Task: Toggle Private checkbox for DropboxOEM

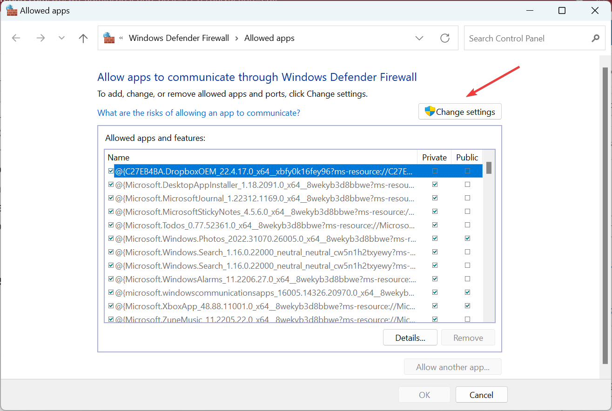Action: tap(435, 171)
